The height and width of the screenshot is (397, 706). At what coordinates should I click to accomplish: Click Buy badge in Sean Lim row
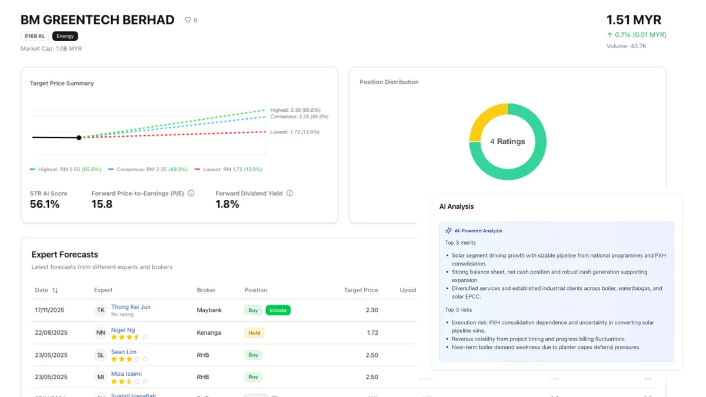click(x=253, y=355)
